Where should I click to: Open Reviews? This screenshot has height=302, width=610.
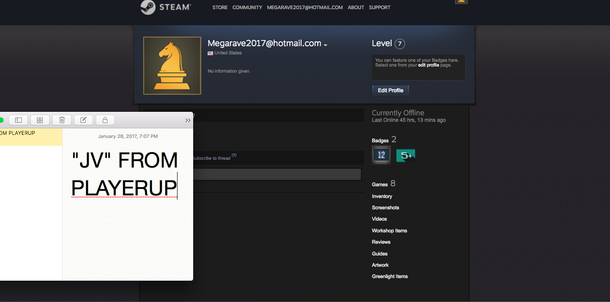tap(381, 242)
